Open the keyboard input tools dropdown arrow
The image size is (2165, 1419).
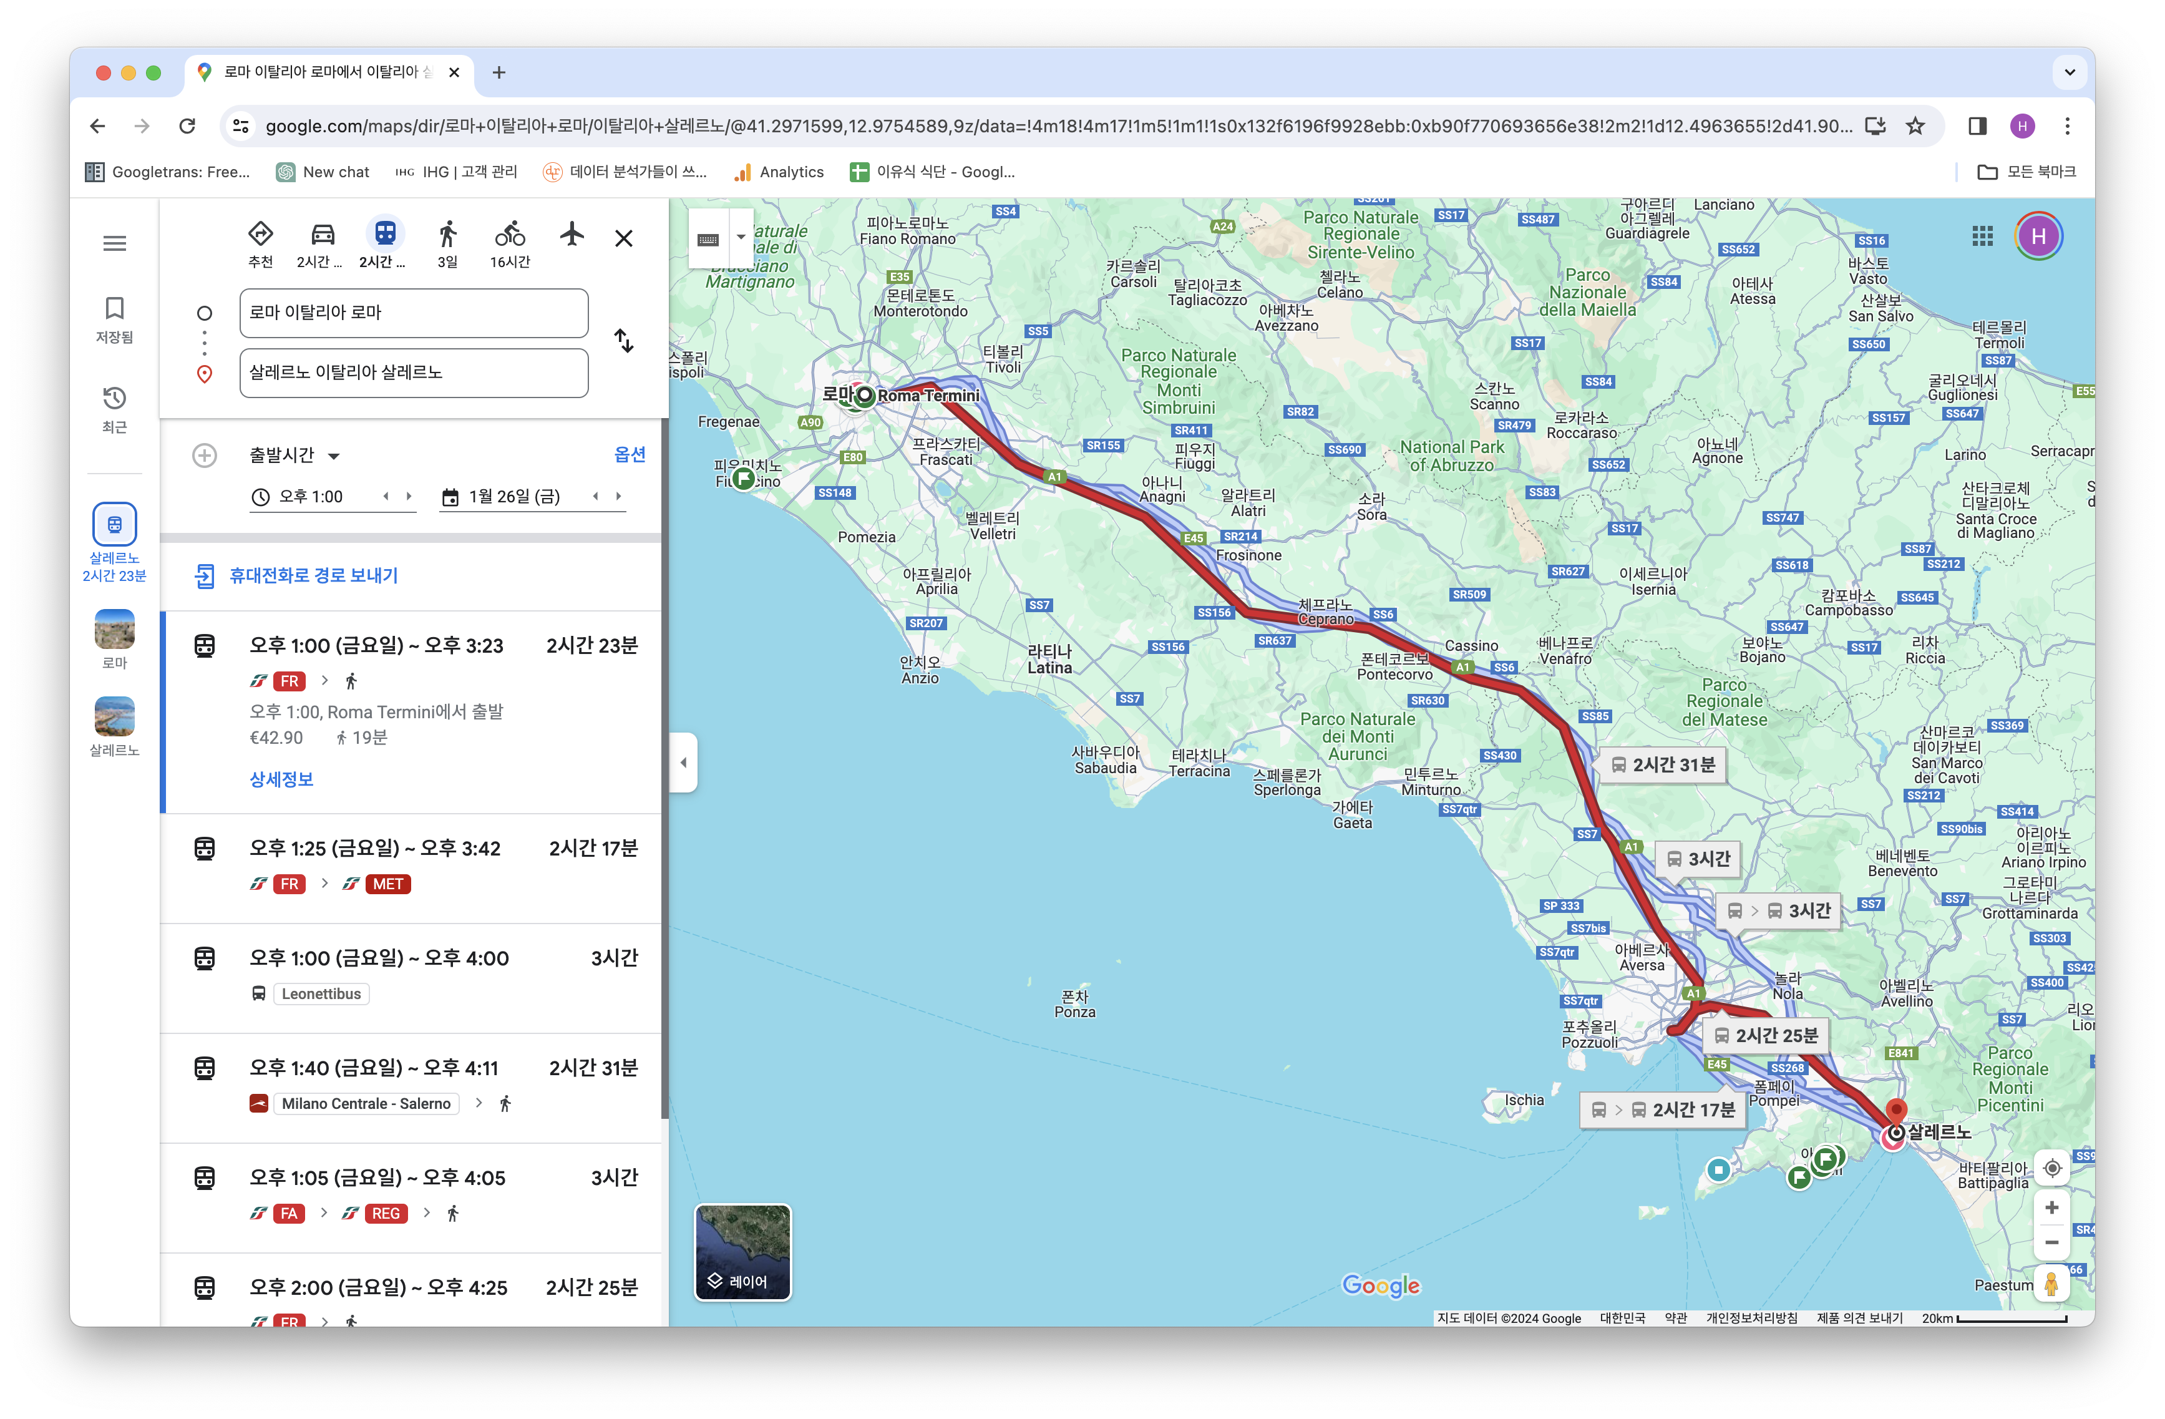pos(741,237)
